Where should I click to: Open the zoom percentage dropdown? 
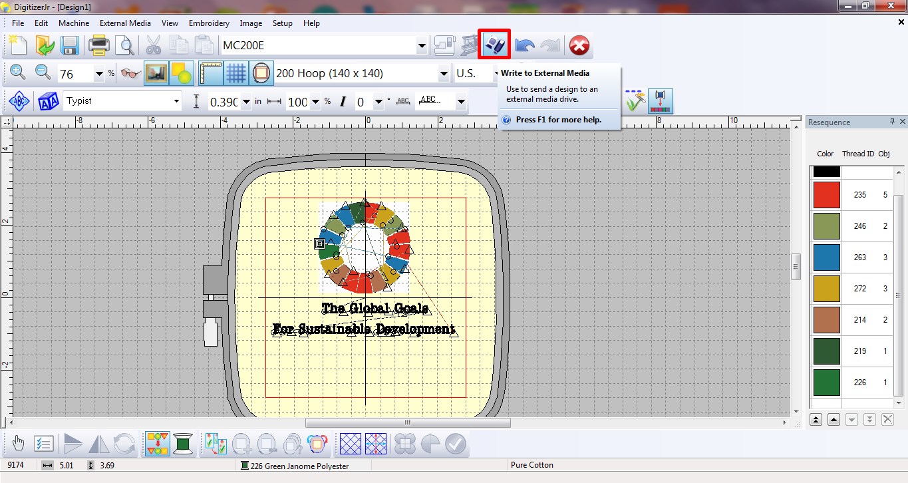point(99,74)
